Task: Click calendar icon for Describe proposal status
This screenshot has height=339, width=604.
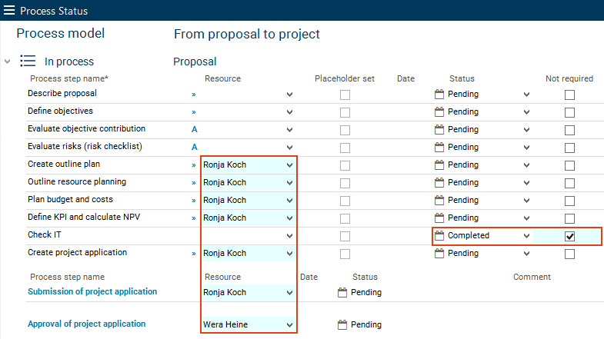Action: pos(439,95)
